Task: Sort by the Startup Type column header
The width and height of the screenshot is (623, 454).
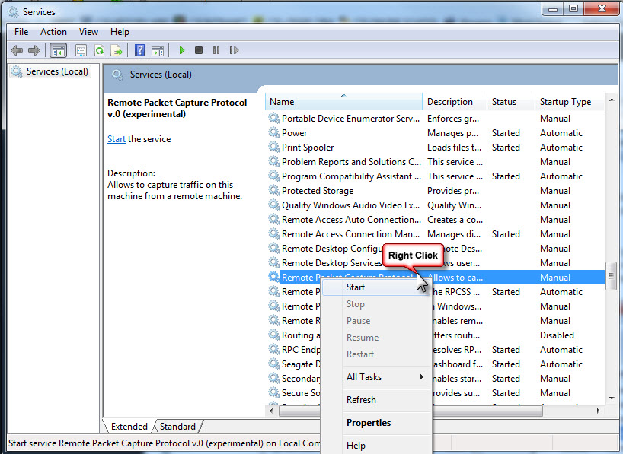Action: click(x=565, y=102)
